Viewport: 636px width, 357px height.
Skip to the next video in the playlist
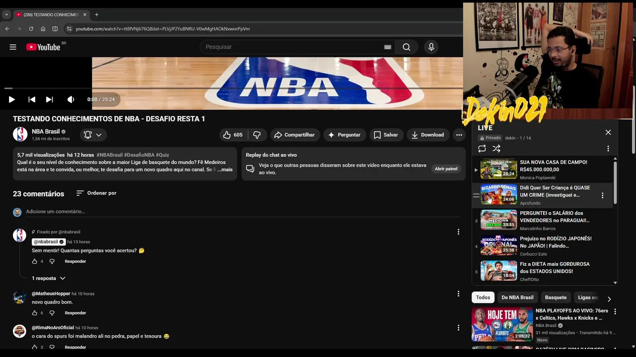[x=49, y=100]
